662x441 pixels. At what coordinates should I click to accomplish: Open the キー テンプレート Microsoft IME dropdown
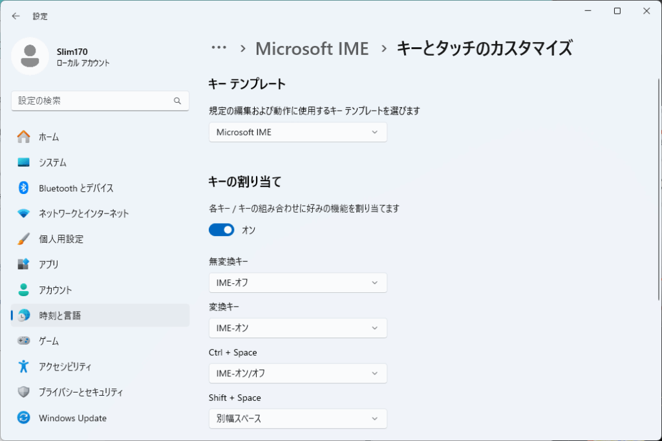point(297,132)
